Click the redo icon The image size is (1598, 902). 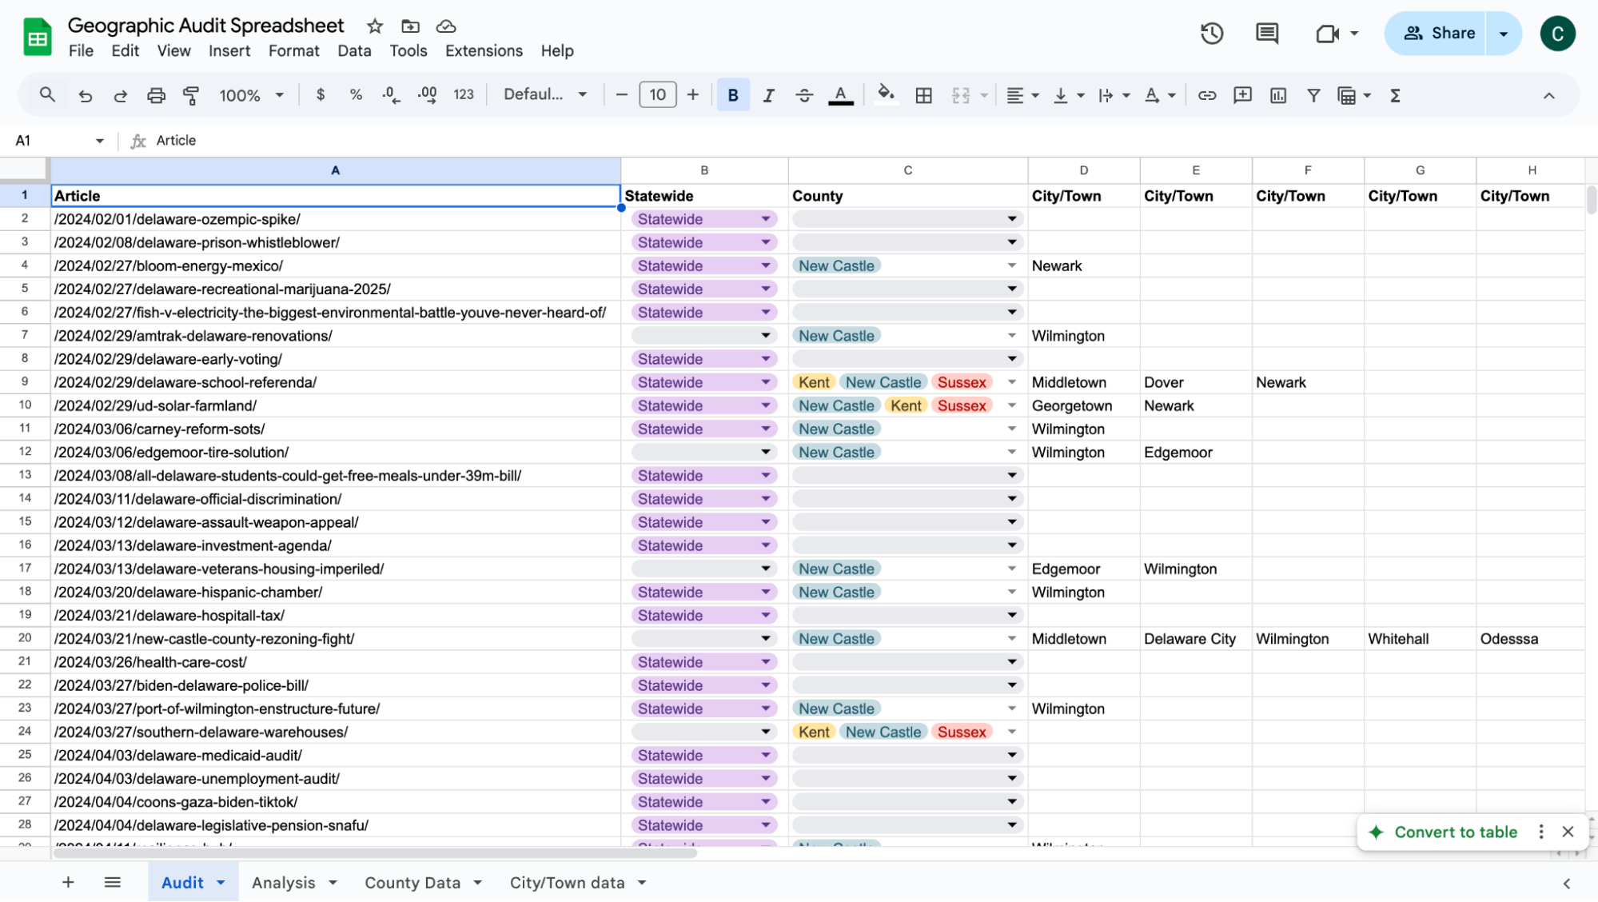click(120, 95)
